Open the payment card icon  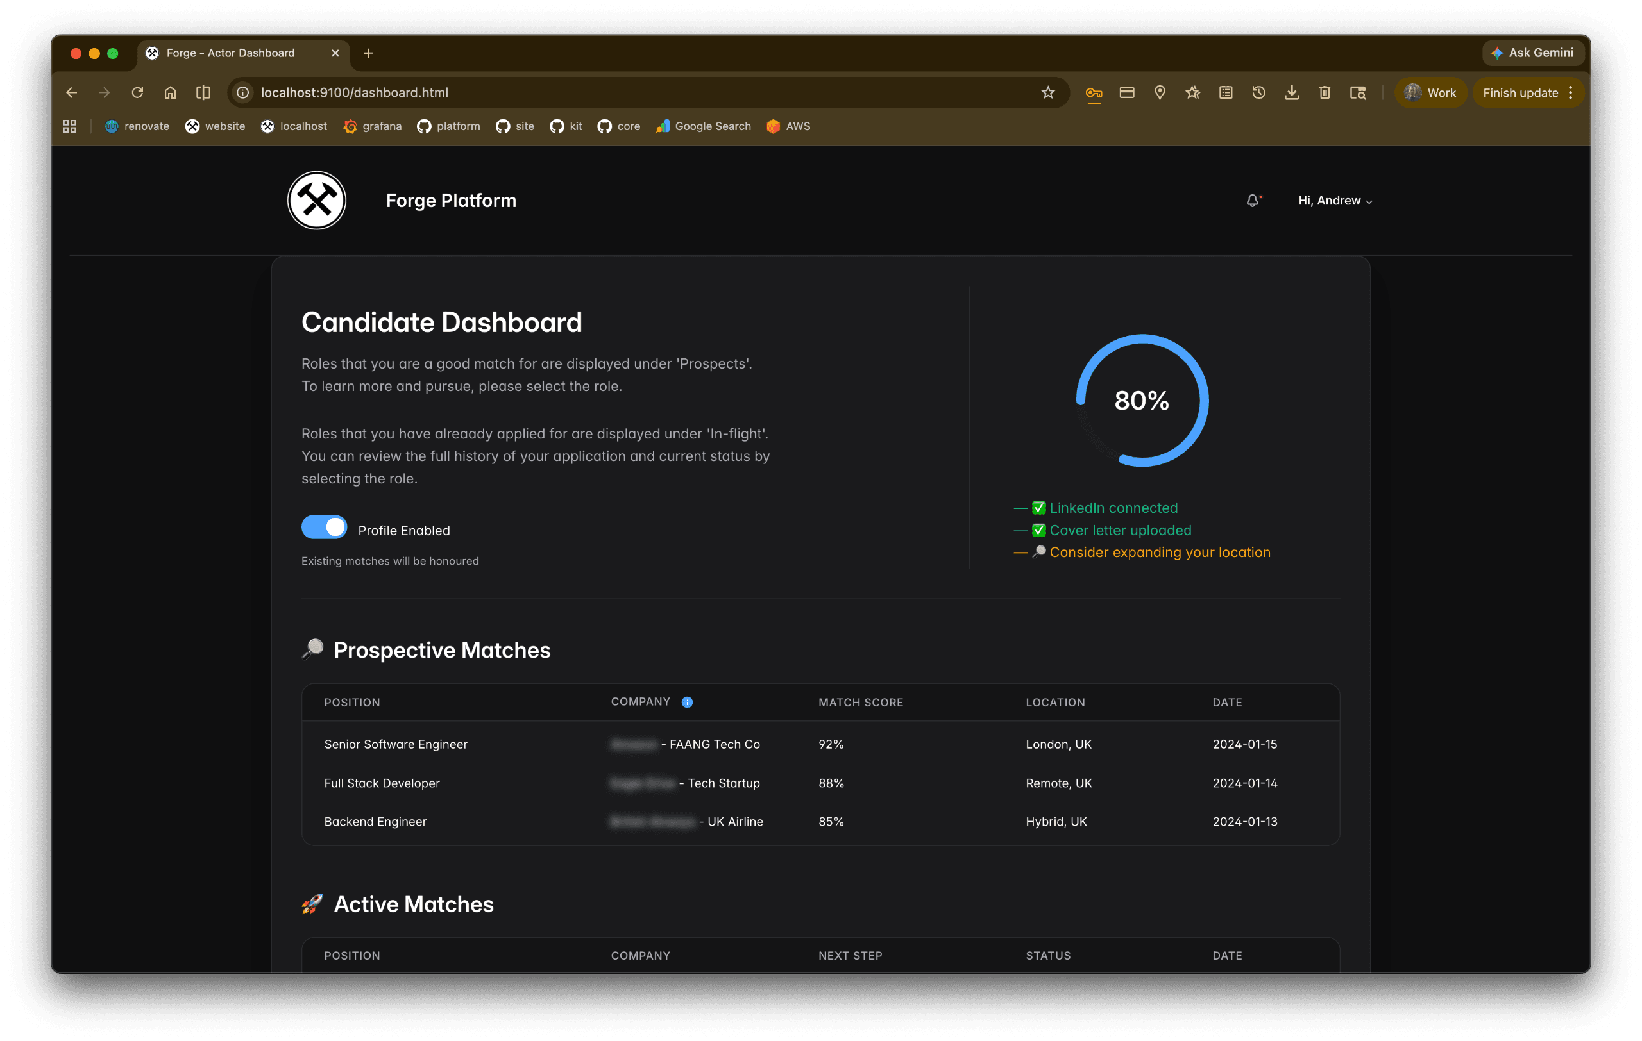tap(1126, 93)
